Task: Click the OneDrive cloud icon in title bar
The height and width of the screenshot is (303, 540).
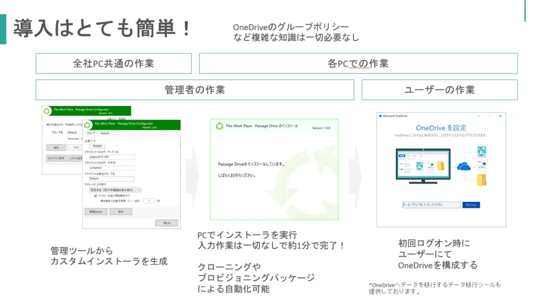Action: tap(380, 116)
